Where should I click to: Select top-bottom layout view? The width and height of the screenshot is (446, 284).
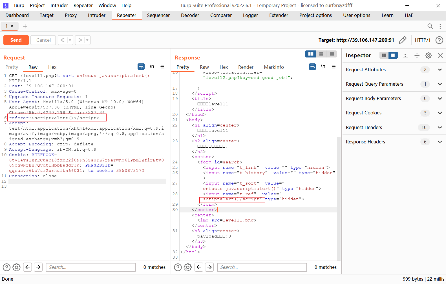[x=321, y=54]
